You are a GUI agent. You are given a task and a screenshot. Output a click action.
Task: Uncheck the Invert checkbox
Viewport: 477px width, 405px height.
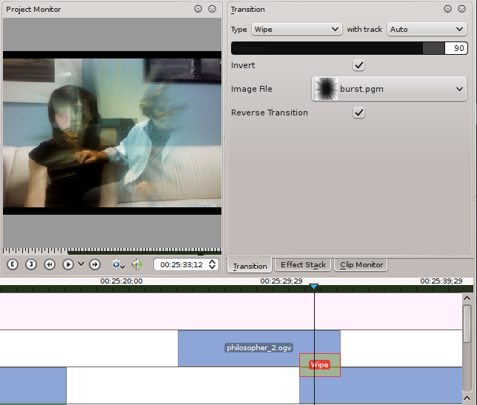358,65
